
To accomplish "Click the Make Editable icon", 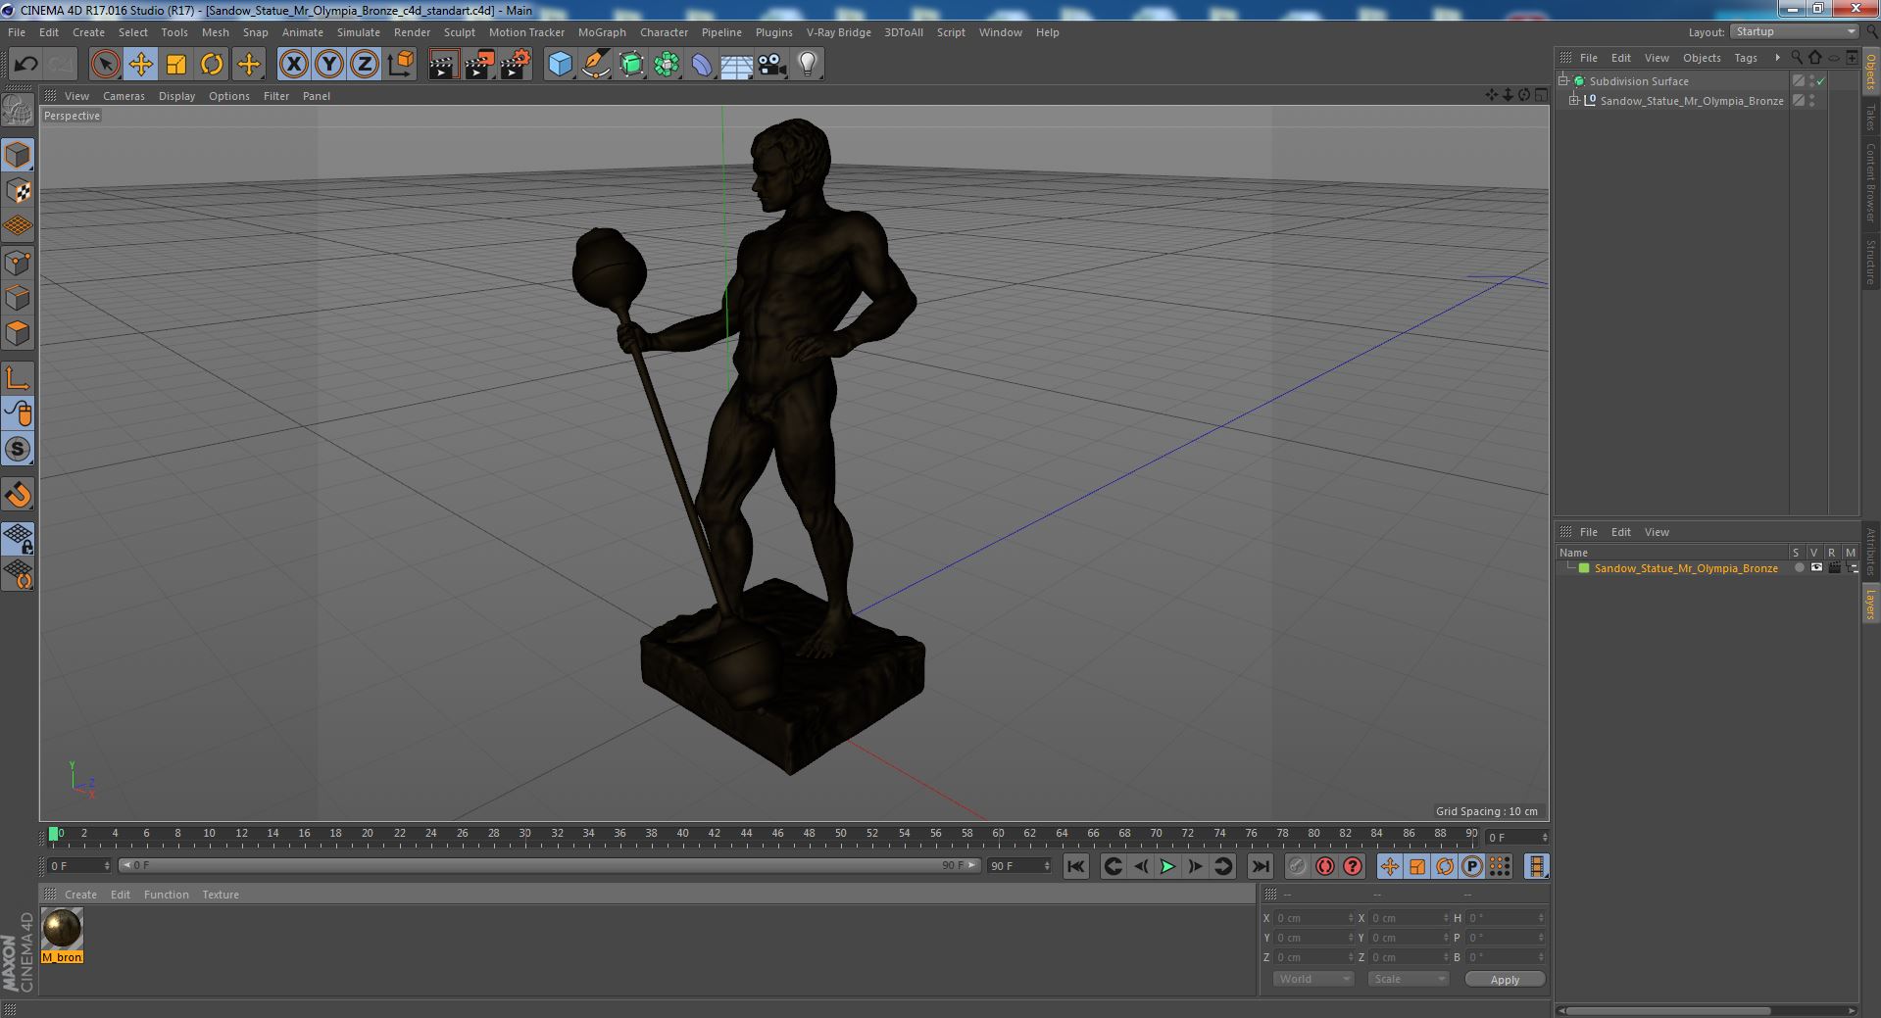I will (x=18, y=111).
